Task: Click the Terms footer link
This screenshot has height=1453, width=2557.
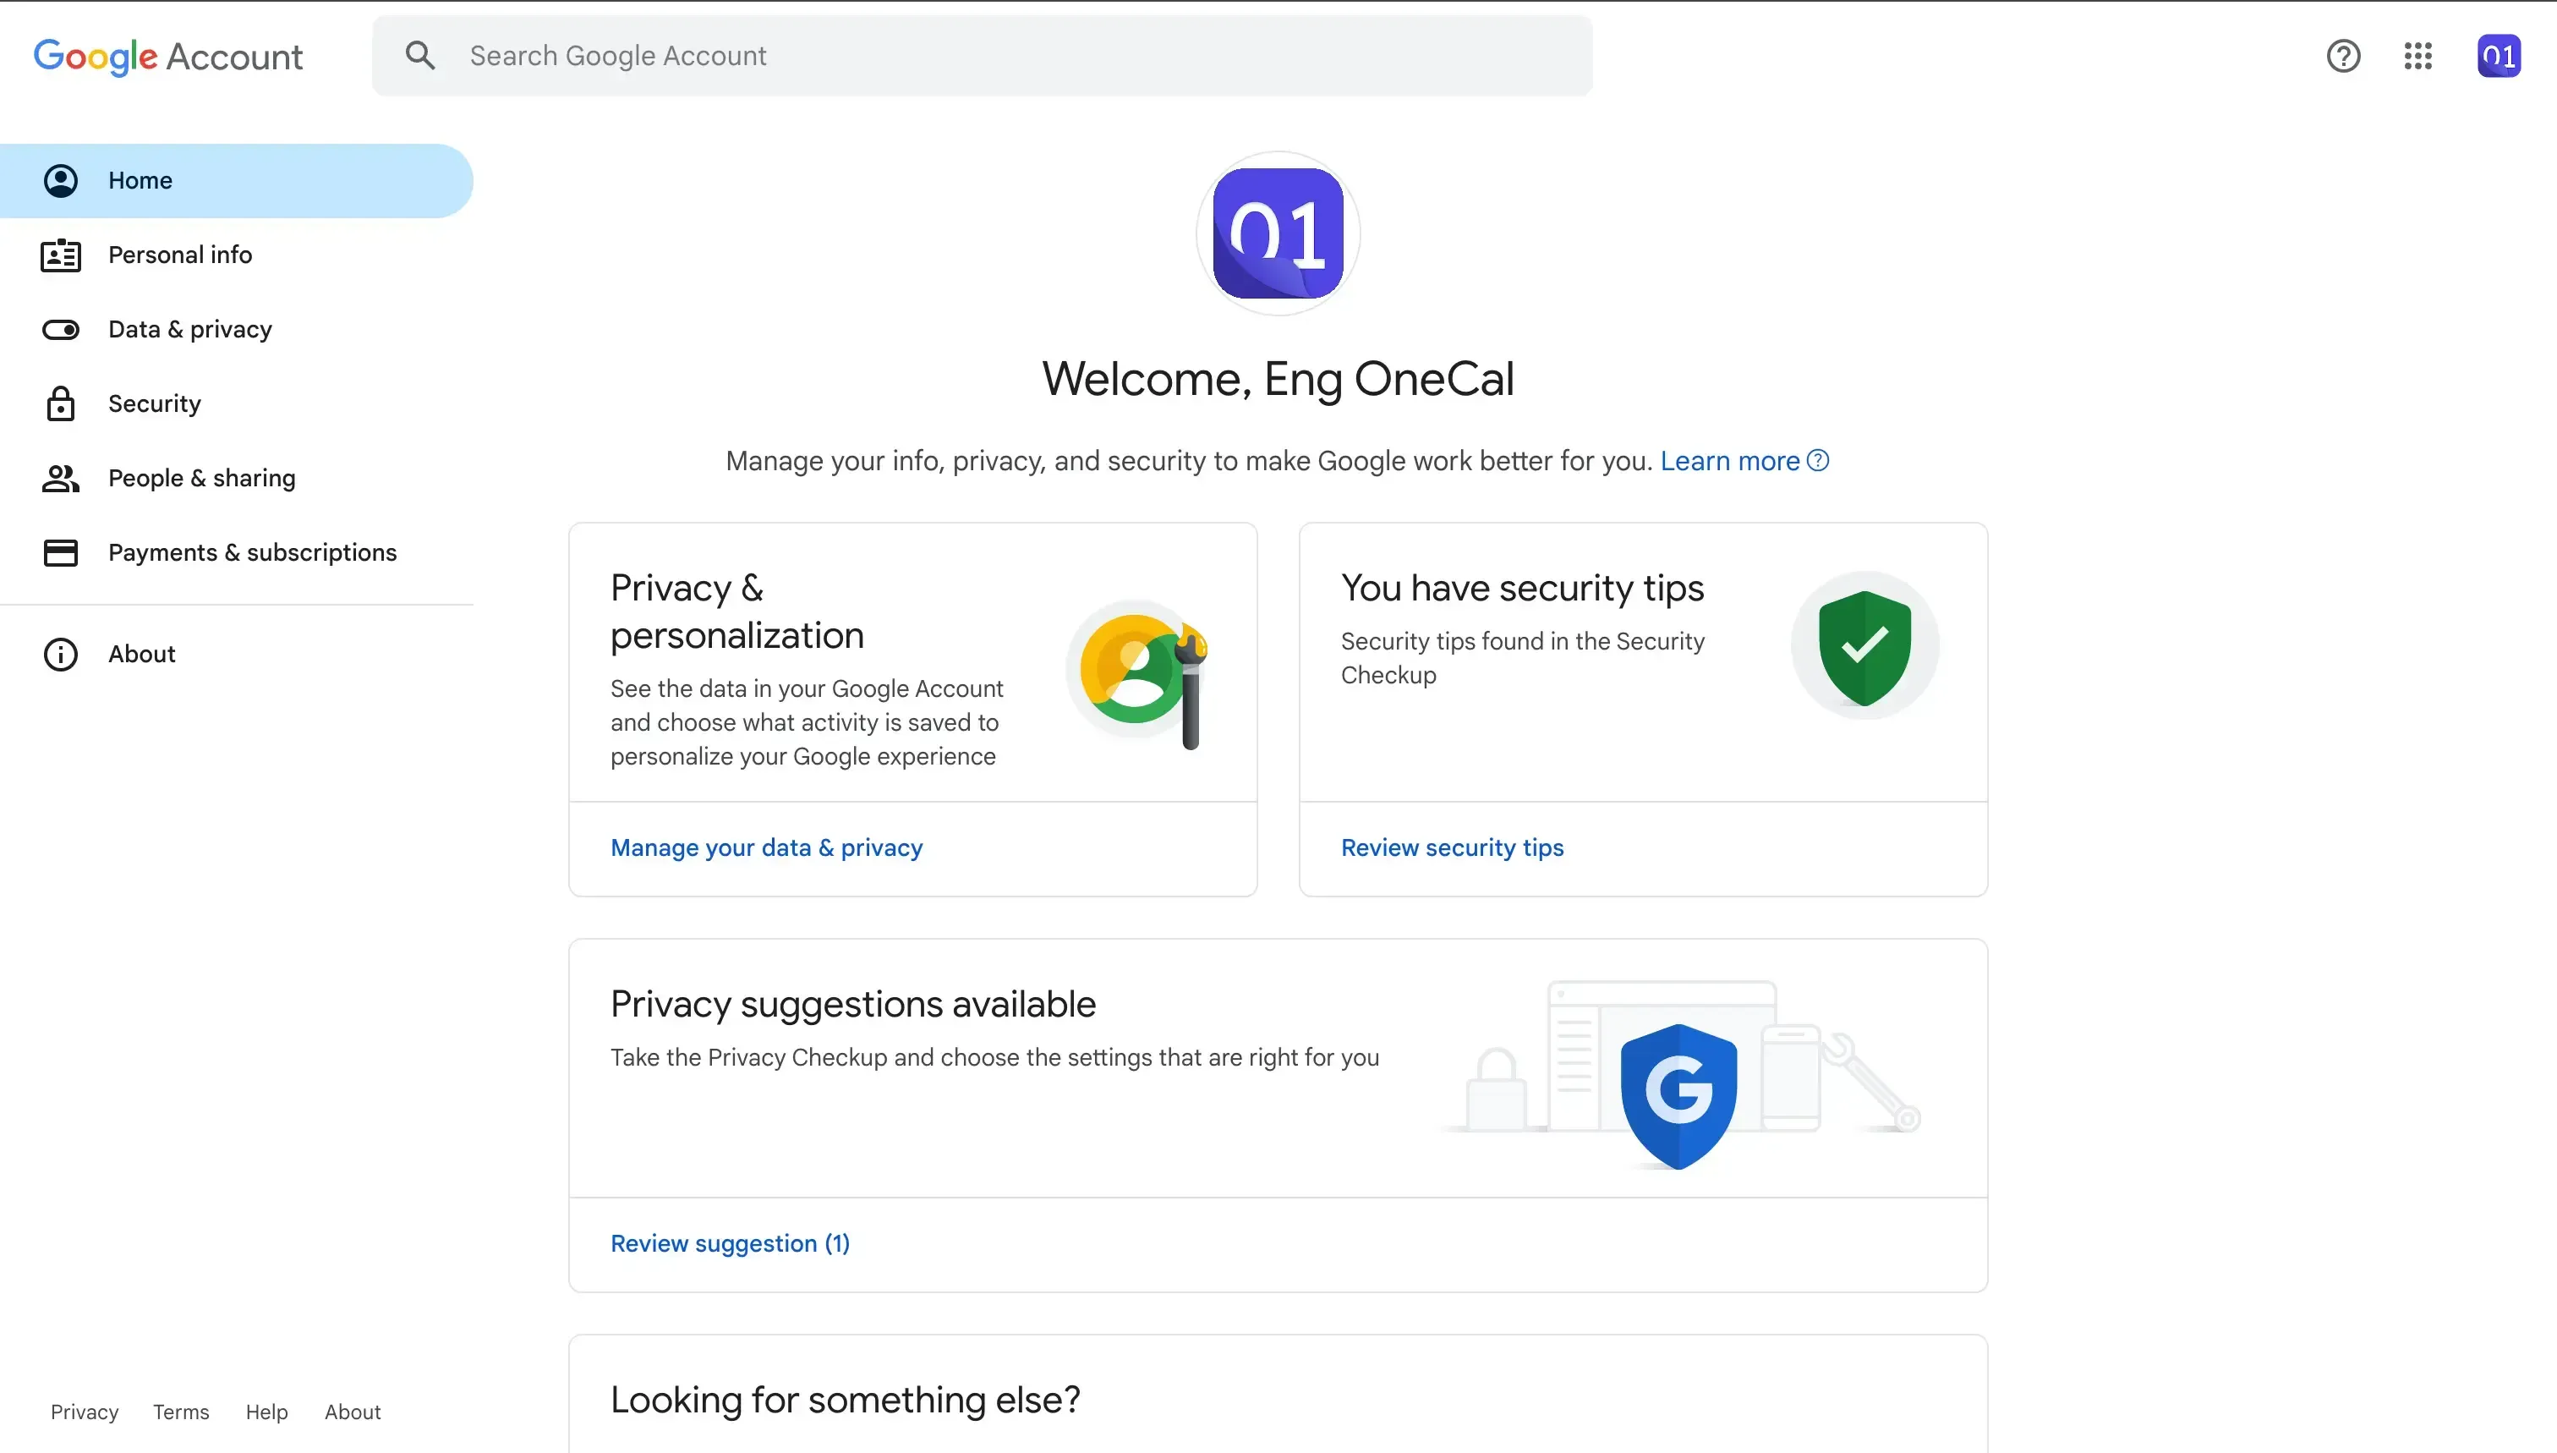Action: (x=181, y=1411)
